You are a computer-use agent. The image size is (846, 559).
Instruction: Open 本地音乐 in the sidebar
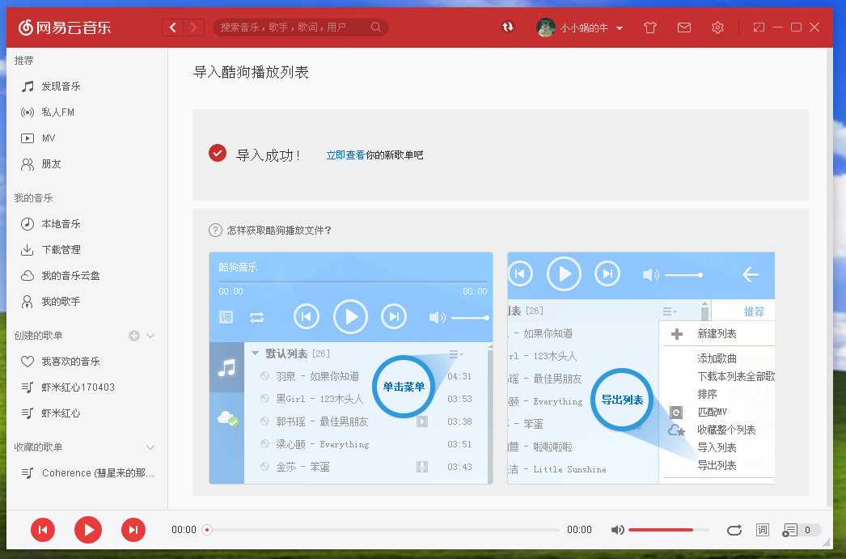(x=87, y=224)
